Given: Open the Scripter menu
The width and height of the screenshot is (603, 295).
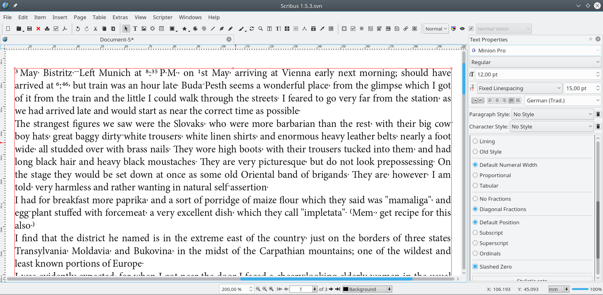Looking at the screenshot, I should 162,17.
